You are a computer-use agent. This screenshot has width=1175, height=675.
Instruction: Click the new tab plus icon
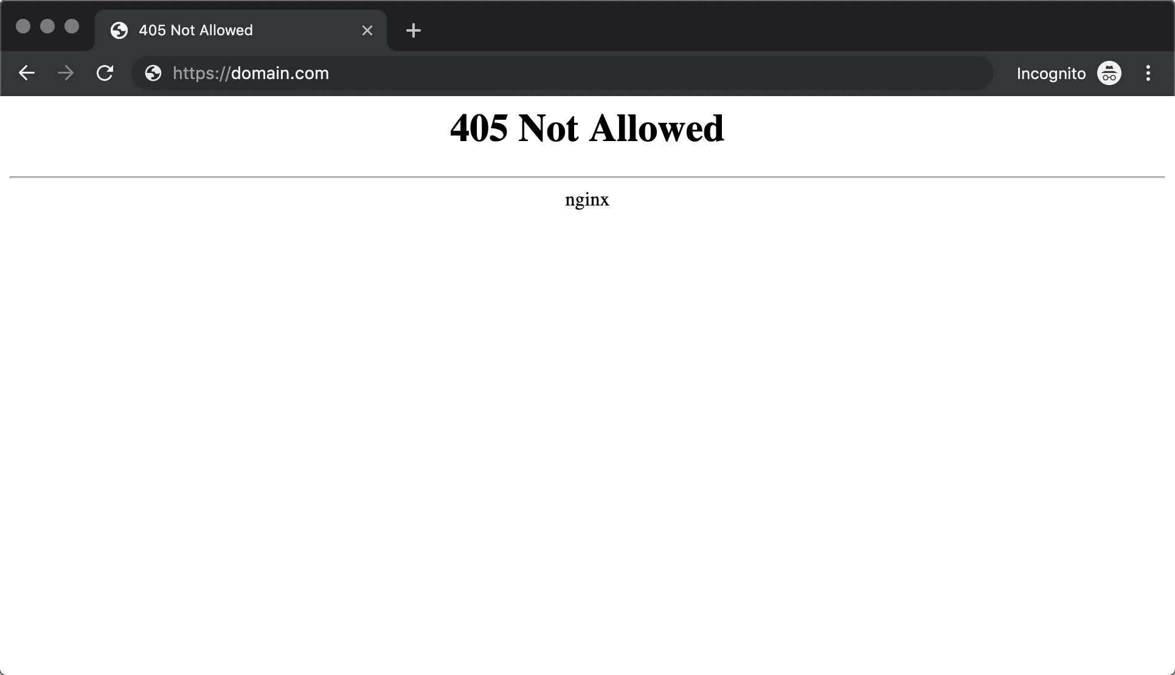[x=413, y=30]
